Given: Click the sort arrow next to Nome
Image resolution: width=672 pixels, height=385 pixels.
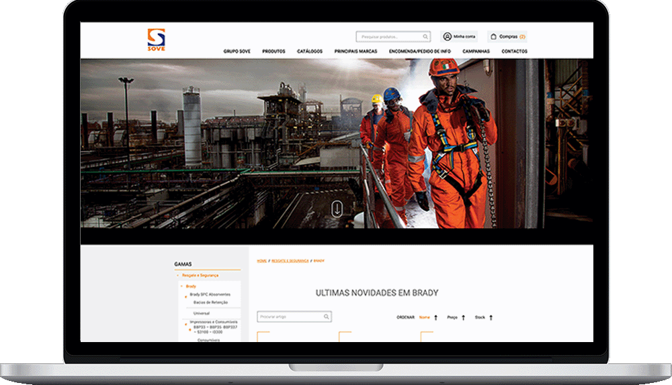Looking at the screenshot, I should (435, 317).
